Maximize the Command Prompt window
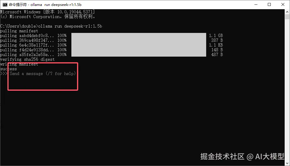Screen dimensions: 290x166 269,5
